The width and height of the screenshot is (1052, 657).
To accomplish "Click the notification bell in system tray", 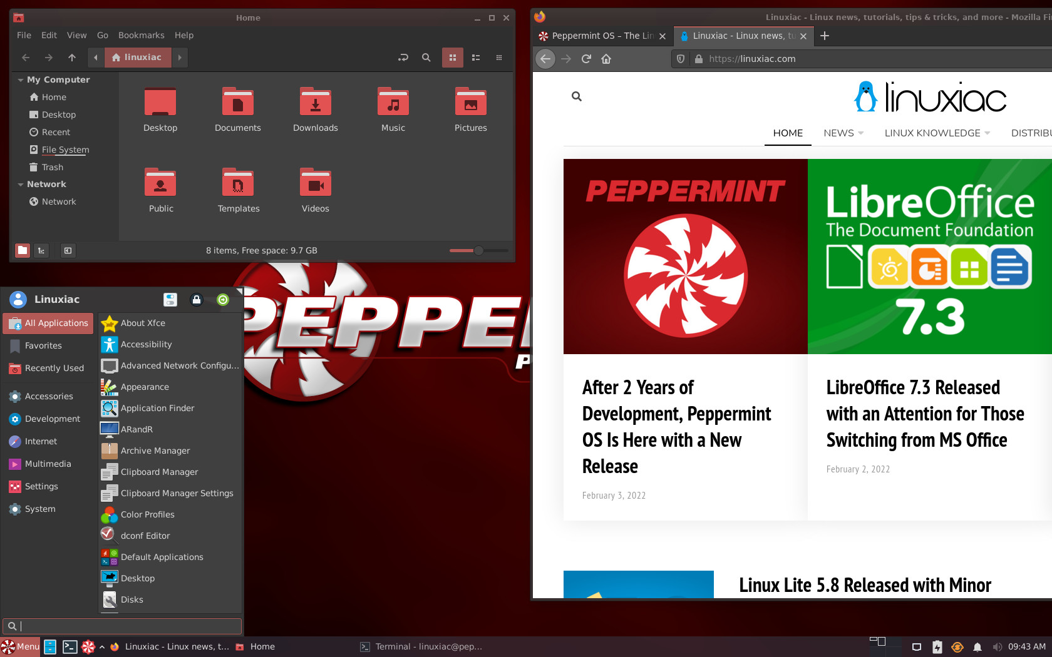I will (977, 647).
